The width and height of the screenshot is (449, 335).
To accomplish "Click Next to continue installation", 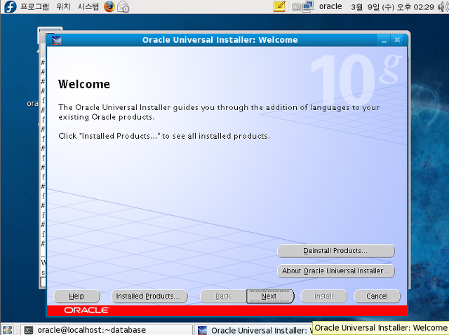I will click(269, 296).
